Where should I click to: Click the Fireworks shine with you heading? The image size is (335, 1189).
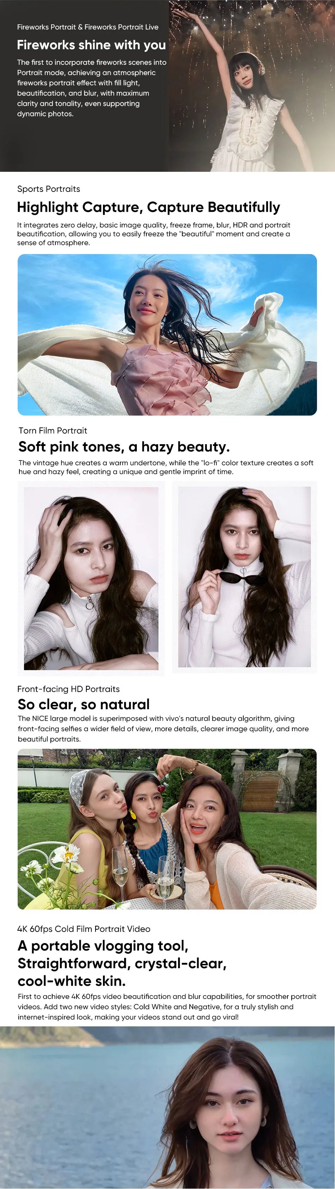tap(91, 45)
